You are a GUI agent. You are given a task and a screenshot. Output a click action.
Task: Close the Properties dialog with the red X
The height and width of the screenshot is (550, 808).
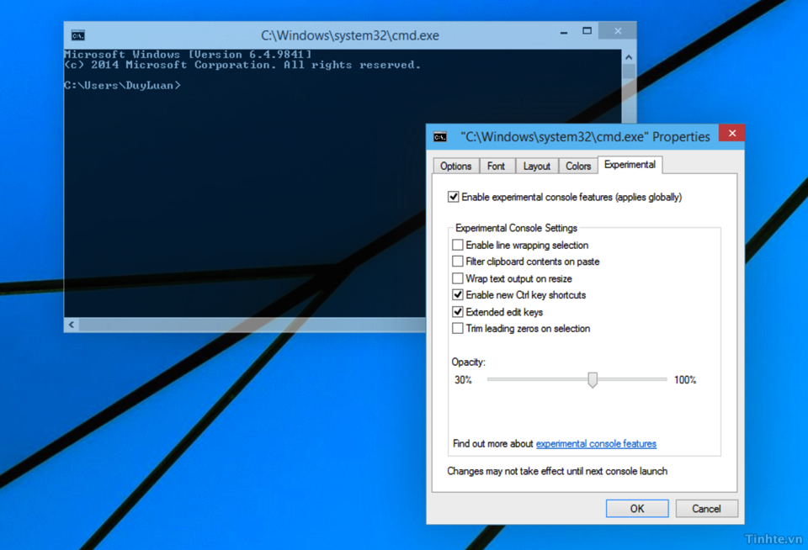click(731, 134)
